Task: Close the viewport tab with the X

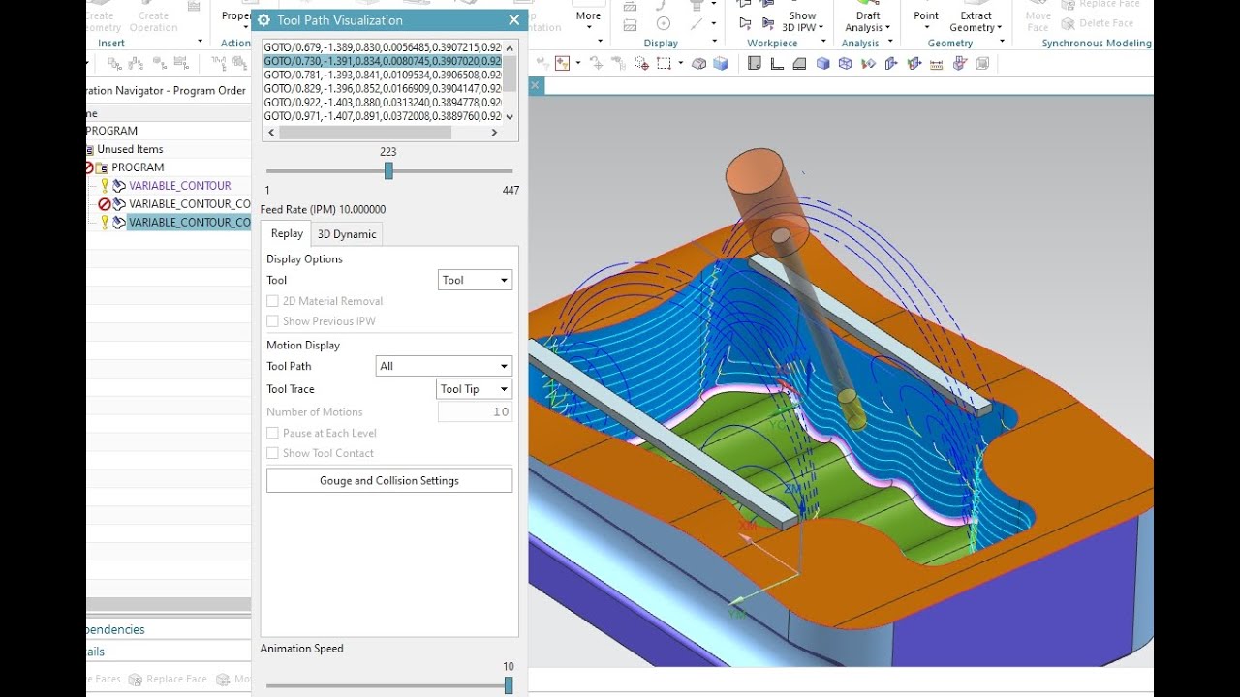Action: tap(535, 85)
